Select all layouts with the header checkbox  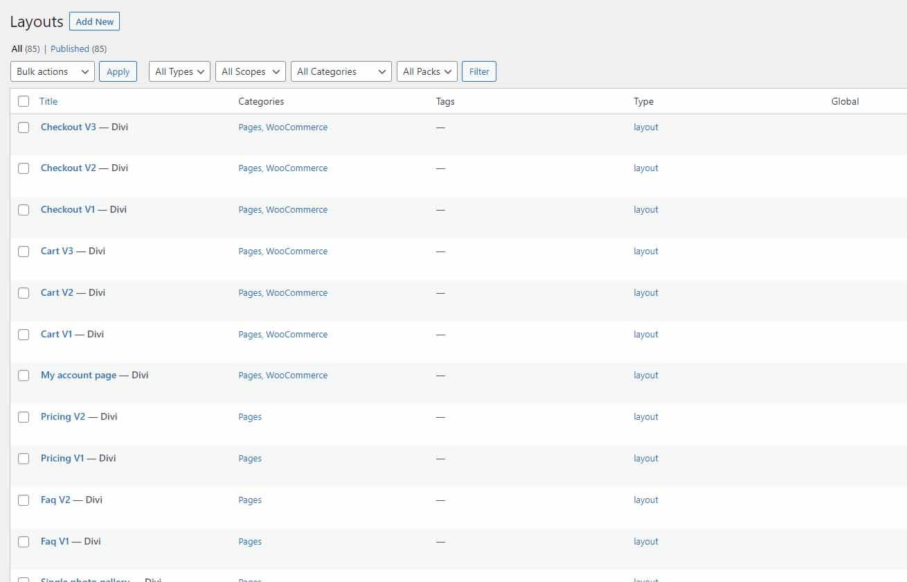[23, 100]
